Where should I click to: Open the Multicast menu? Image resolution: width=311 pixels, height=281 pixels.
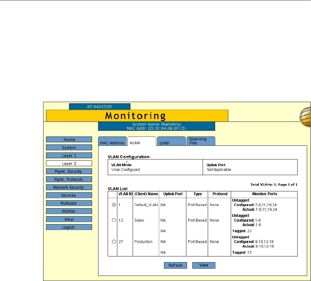(69, 203)
